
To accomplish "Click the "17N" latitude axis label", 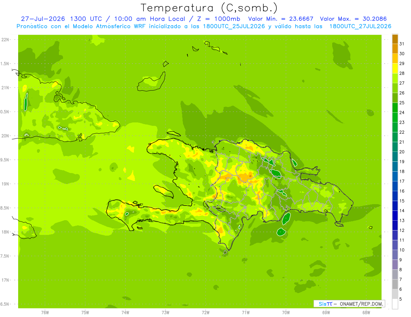I will click(x=5, y=280).
